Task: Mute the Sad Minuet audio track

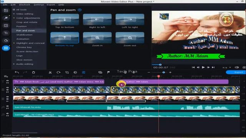Action: (7, 113)
